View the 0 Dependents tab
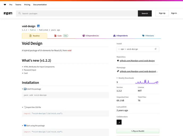The image size is (183, 136). [120, 36]
